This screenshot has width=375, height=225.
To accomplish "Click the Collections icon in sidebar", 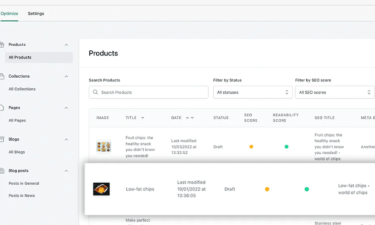I will [2, 76].
